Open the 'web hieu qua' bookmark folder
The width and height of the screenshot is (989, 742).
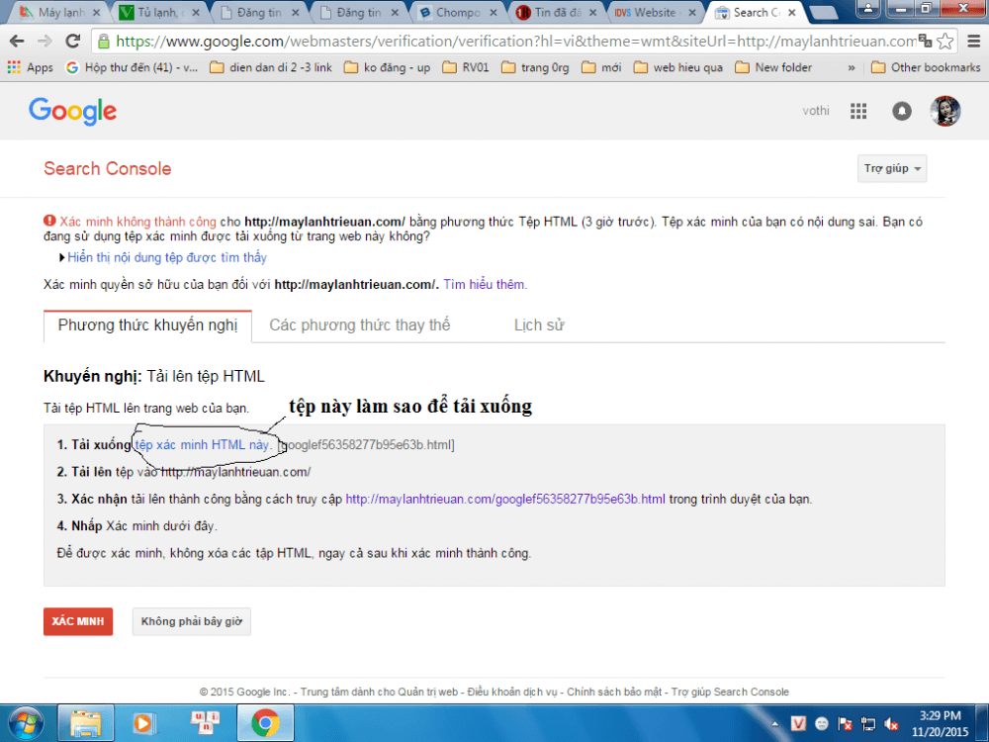pos(678,67)
